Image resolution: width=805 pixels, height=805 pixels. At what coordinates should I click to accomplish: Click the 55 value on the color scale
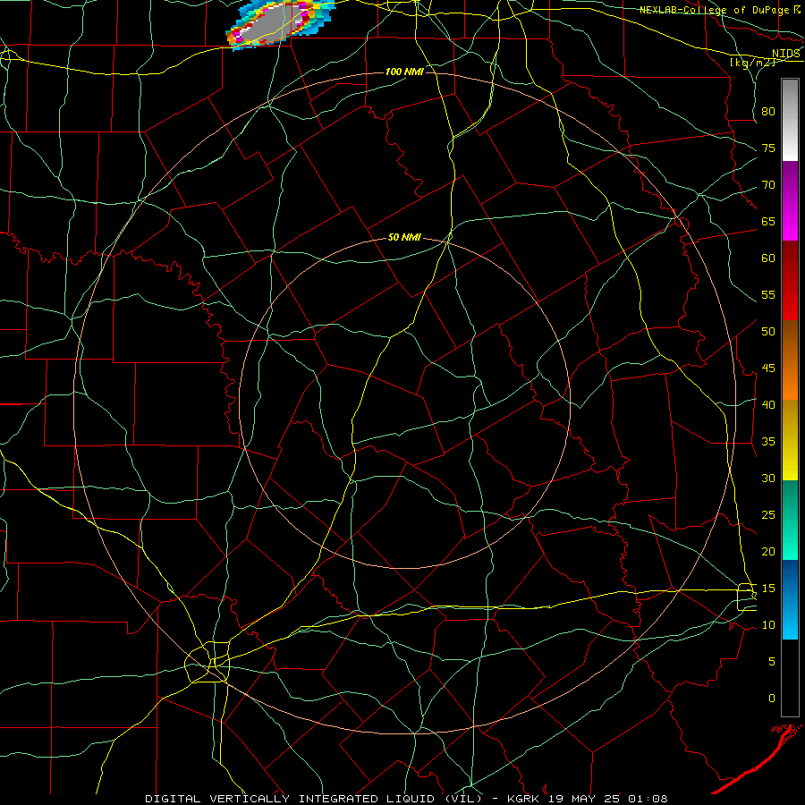point(768,294)
